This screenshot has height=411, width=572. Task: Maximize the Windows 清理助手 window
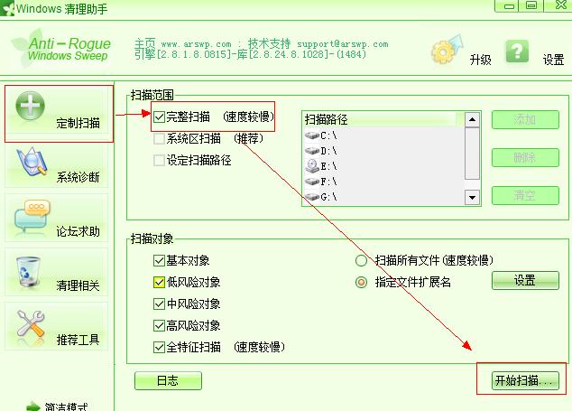tap(531, 5)
